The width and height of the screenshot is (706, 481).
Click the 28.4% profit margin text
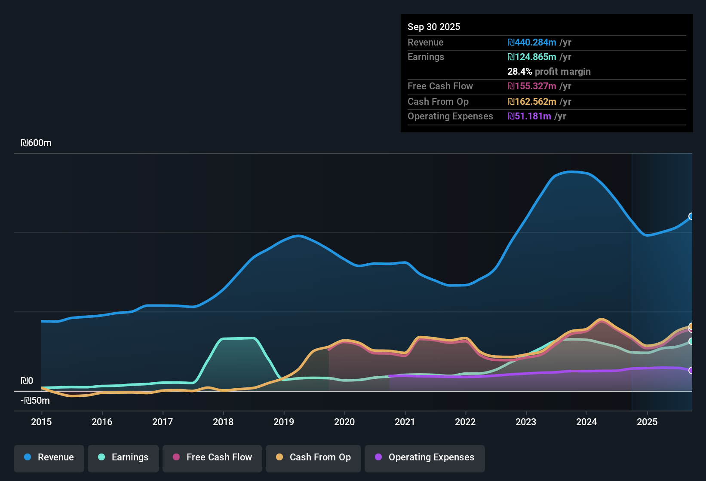click(549, 72)
